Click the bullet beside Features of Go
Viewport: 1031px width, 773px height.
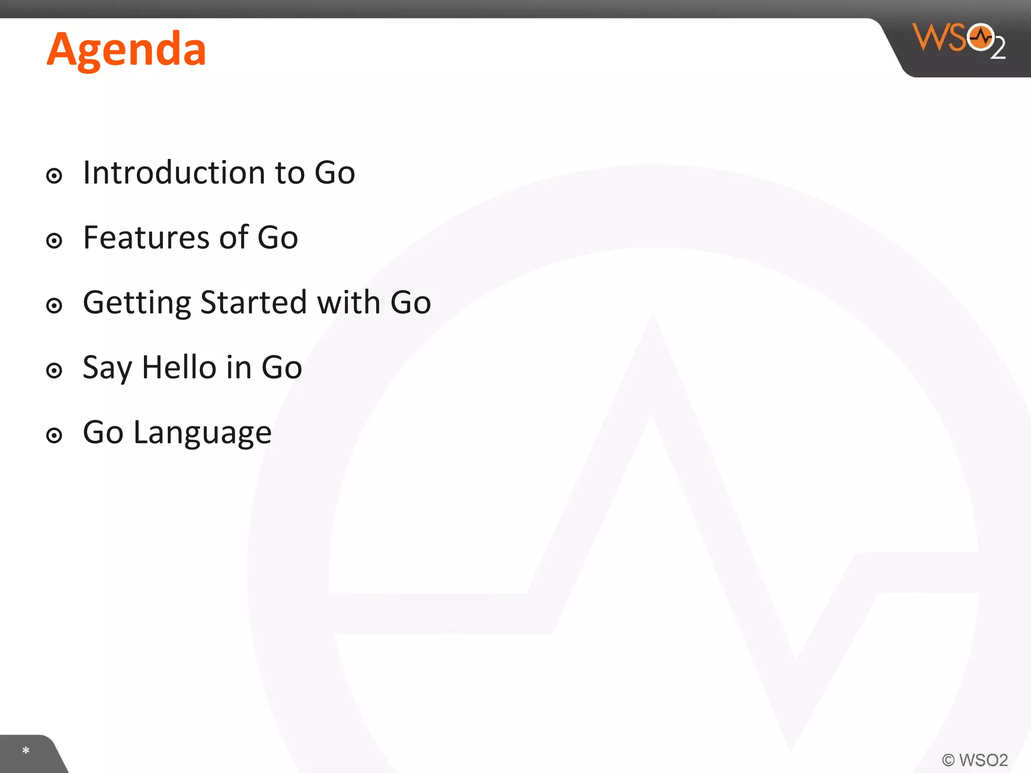(54, 241)
